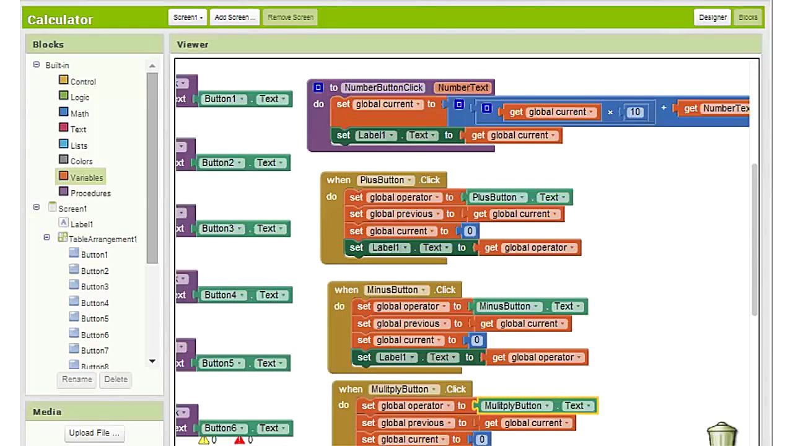Click the Add Screen button

tap(234, 17)
